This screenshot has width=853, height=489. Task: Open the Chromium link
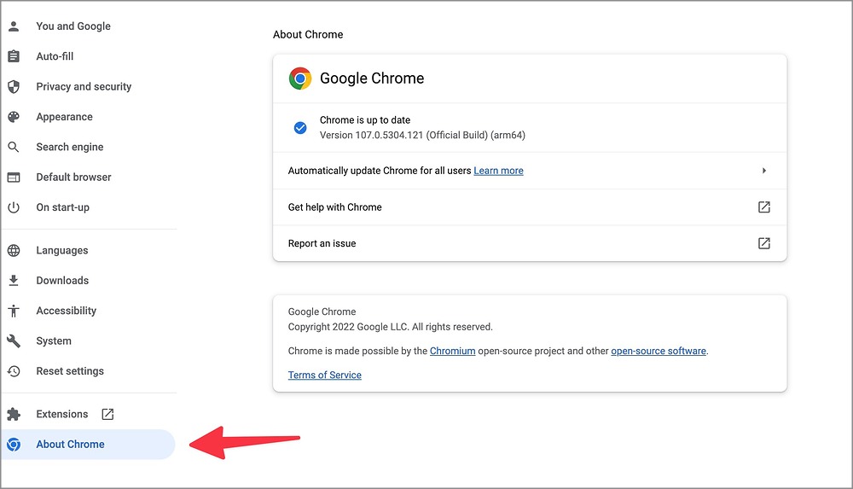pyautogui.click(x=453, y=352)
